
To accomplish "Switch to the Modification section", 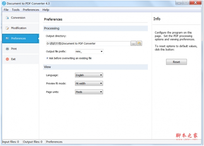I will [x=20, y=28].
